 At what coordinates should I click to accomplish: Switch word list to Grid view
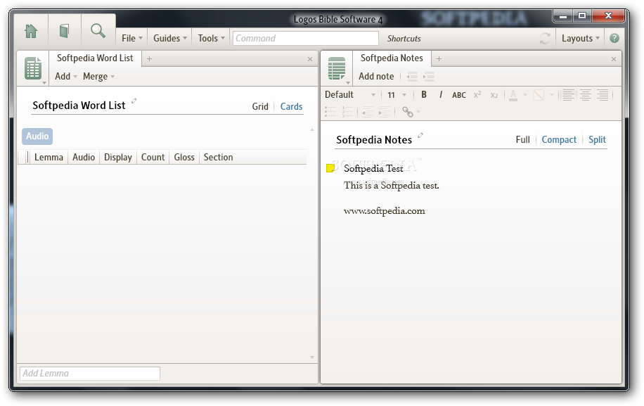[260, 106]
